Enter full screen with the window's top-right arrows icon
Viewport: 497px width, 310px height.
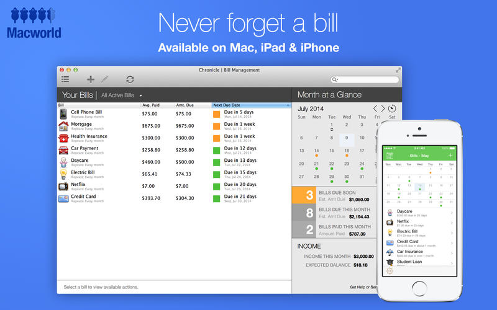coord(398,70)
